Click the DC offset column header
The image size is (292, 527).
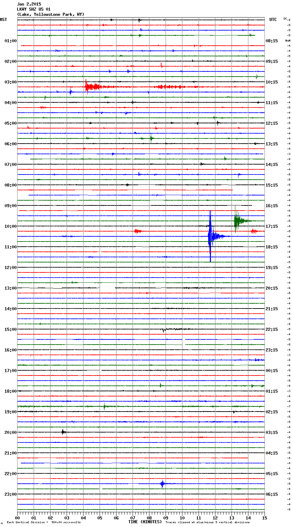point(285,19)
